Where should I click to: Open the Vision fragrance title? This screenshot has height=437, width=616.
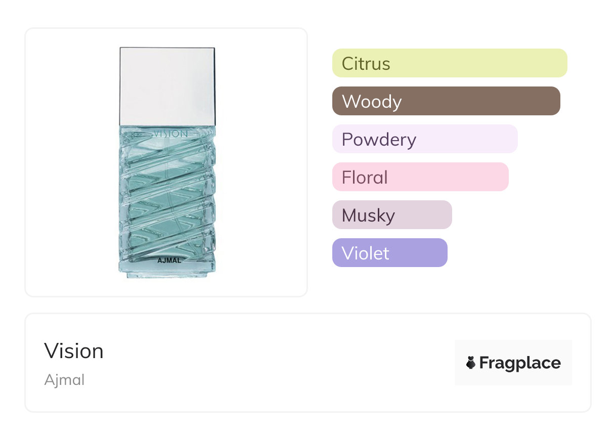click(74, 351)
